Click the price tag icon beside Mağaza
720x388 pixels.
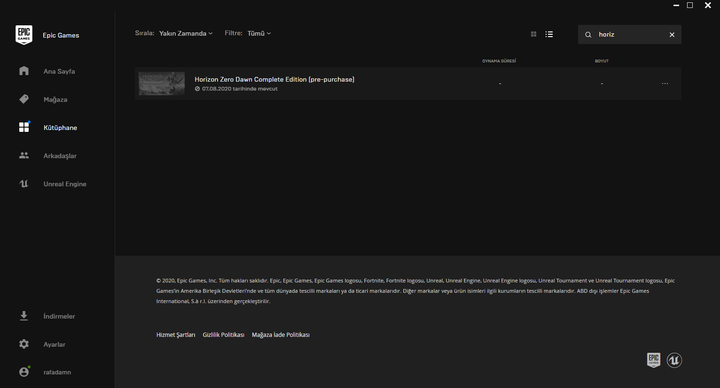click(24, 99)
